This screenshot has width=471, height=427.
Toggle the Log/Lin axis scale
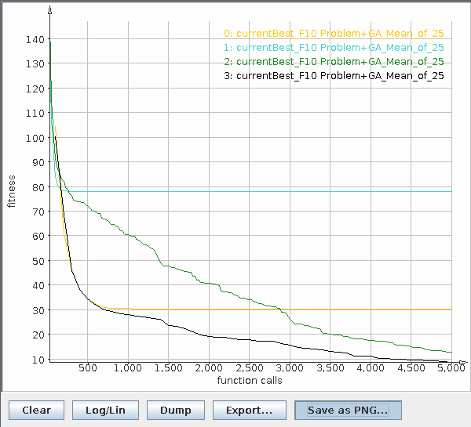coord(105,410)
